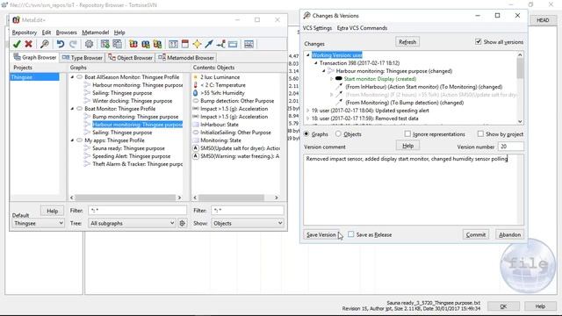This screenshot has height=316, width=562.
Task: Click the sun icon for 2 lux: Luminance
Action: coord(195,77)
